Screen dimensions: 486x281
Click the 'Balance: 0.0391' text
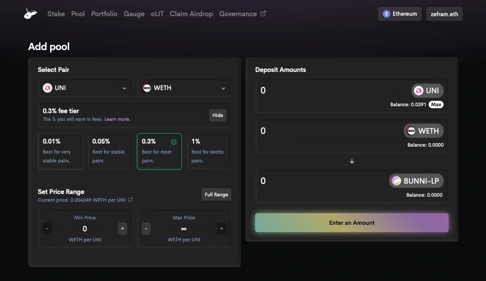[408, 104]
